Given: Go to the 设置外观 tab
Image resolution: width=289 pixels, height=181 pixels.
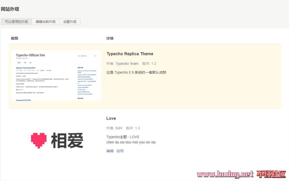Looking at the screenshot, I should (70, 22).
